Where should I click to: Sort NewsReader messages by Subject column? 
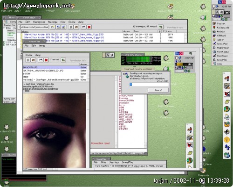[25, 31]
